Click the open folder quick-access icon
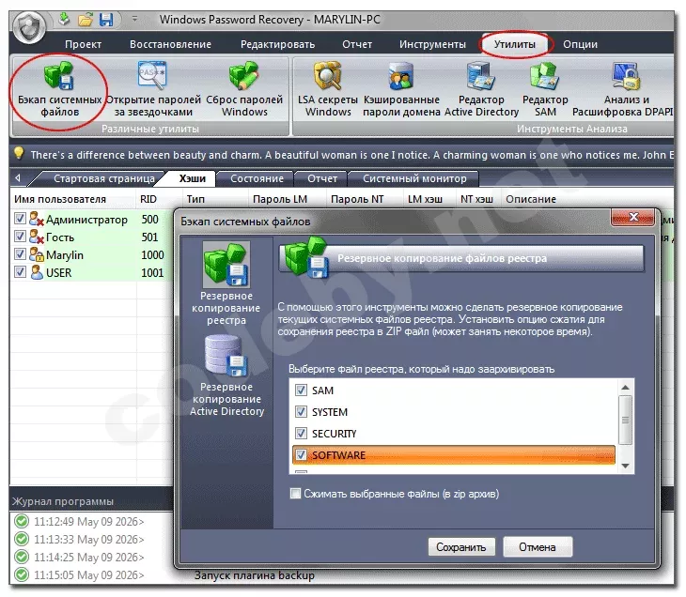This screenshot has width=686, height=597. click(86, 20)
